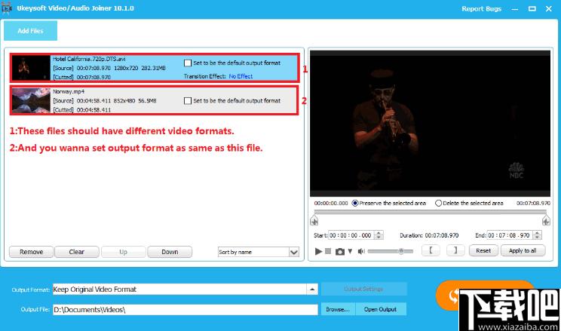This screenshot has height=331, width=561.
Task: Mute the preview with the speaker icon
Action: [x=361, y=251]
